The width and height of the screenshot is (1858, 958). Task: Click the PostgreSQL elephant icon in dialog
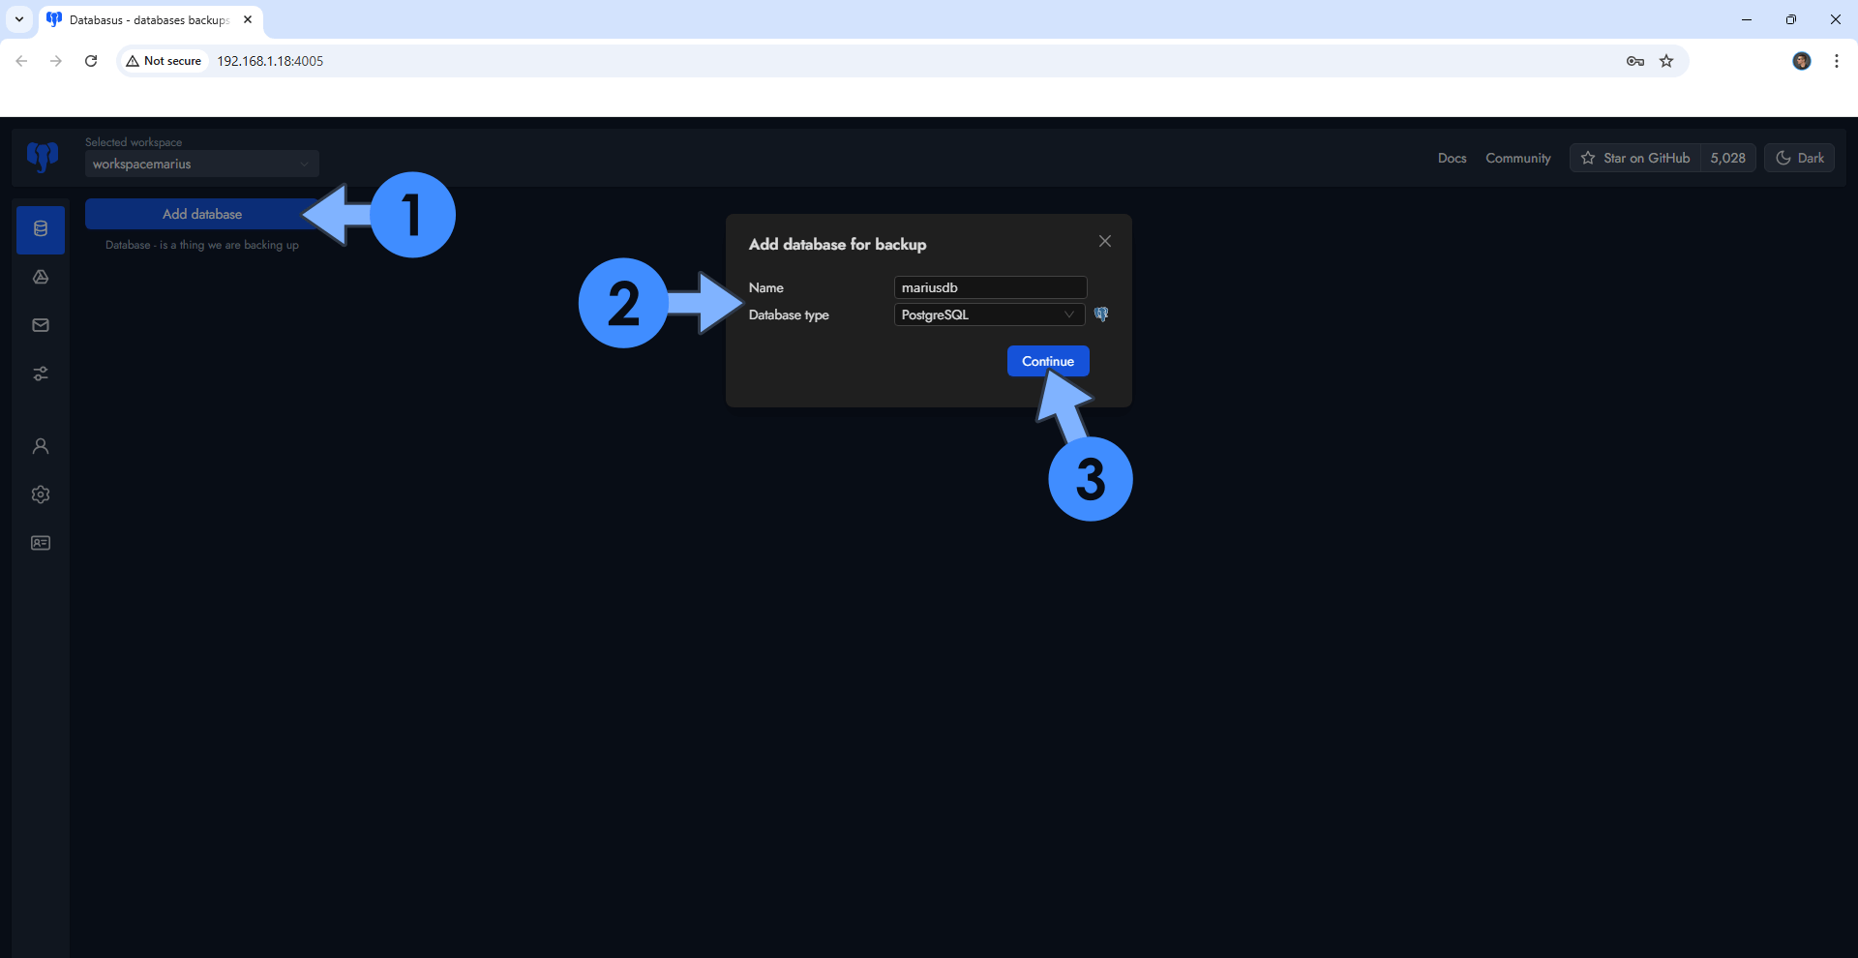1101,314
